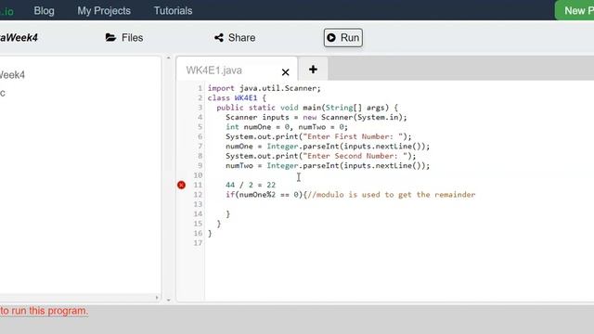Click the green New Project button
Viewport: 594px width, 334px height.
click(575, 10)
